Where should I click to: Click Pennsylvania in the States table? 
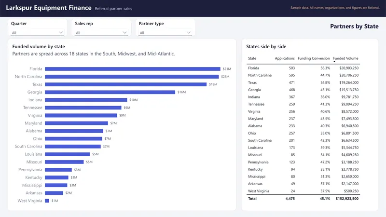(x=258, y=162)
